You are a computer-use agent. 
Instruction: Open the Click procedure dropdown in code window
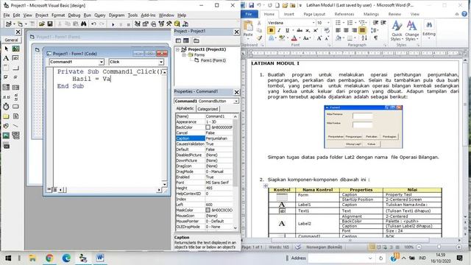point(161,62)
